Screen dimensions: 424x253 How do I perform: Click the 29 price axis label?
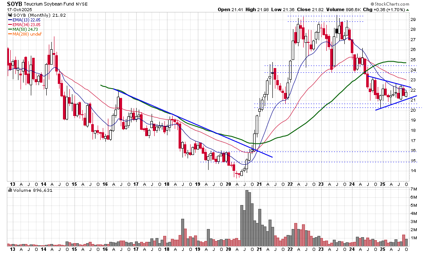coord(413,19)
